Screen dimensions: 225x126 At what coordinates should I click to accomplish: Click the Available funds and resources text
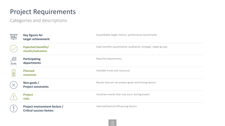click(x=113, y=71)
